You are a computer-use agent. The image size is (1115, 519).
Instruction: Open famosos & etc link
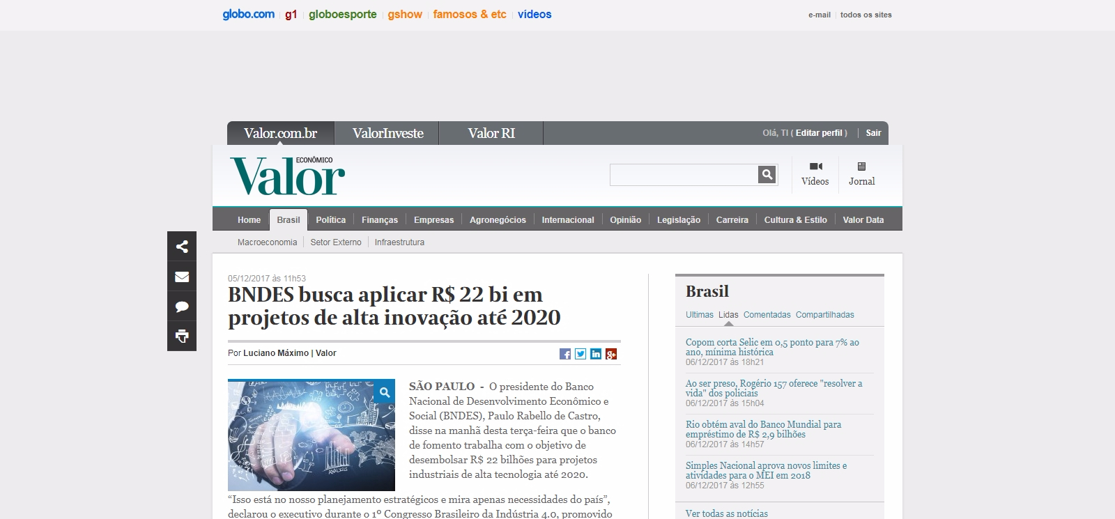pyautogui.click(x=470, y=14)
